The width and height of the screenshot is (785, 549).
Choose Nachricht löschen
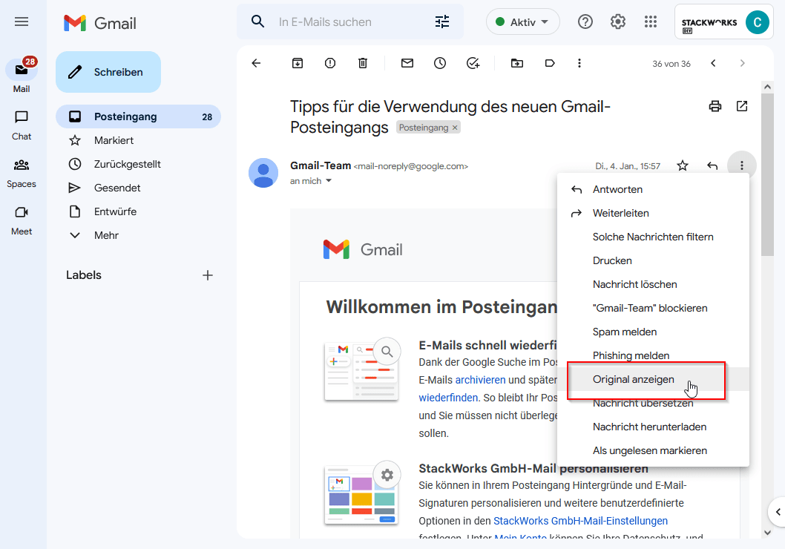click(653, 284)
